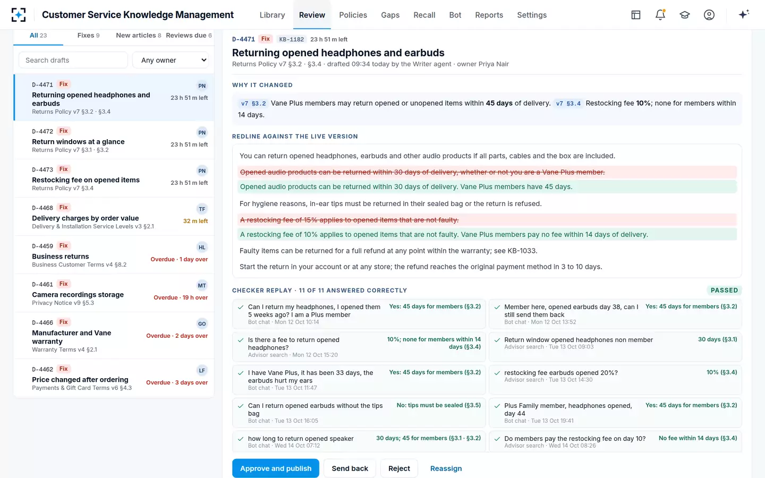Go to the Bot tab
Image resolution: width=765 pixels, height=478 pixels.
click(455, 15)
